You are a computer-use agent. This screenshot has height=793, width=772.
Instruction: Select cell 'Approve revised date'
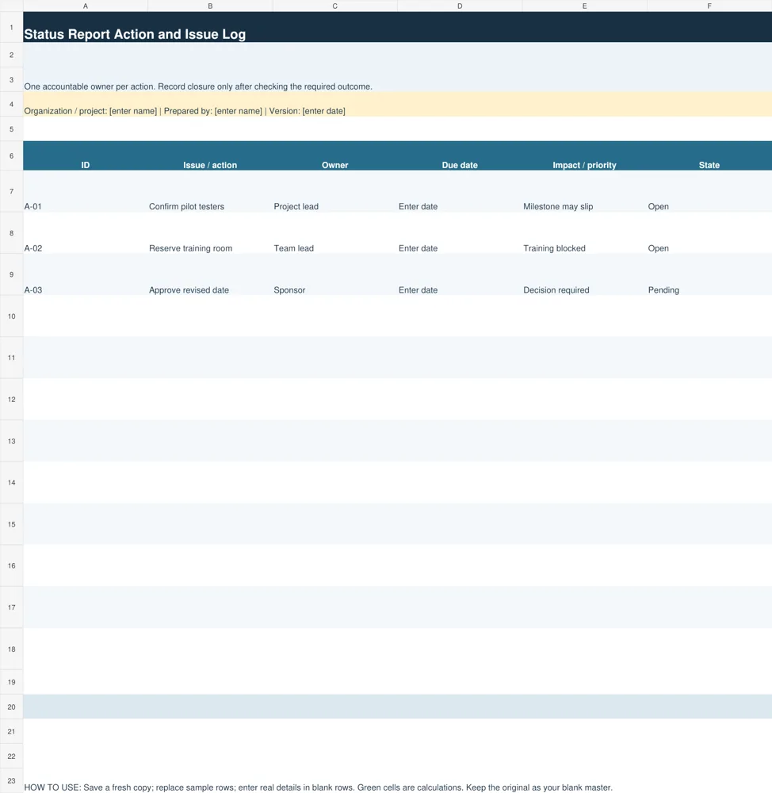(210, 274)
